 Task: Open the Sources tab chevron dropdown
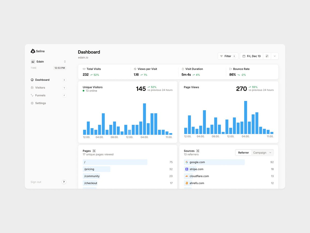[x=270, y=153]
